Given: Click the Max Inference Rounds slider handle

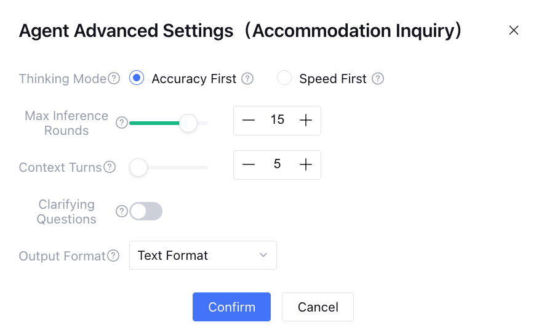Looking at the screenshot, I should click(x=188, y=123).
